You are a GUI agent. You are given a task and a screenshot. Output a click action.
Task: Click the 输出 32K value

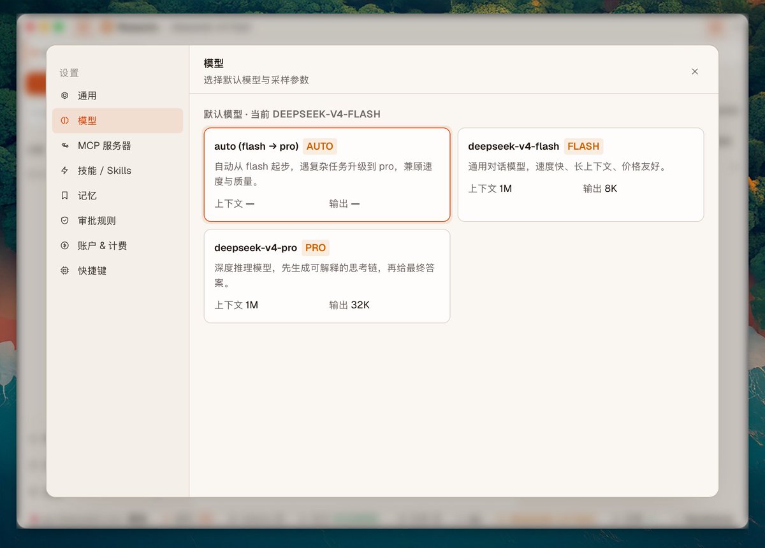coord(349,305)
